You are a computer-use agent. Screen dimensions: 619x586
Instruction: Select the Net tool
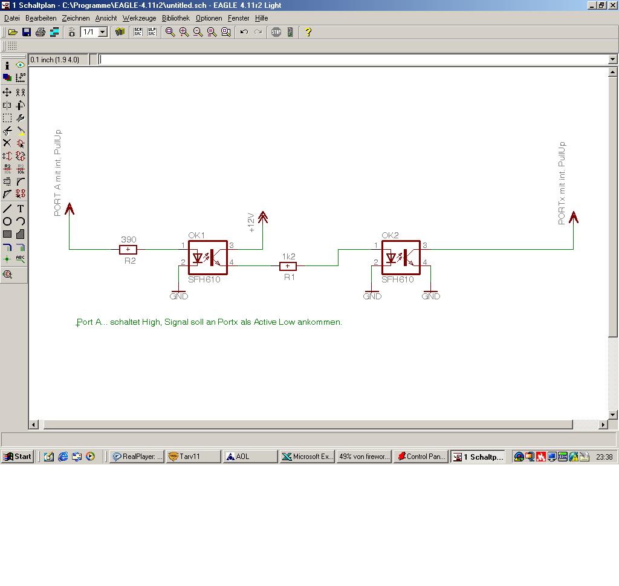(20, 247)
